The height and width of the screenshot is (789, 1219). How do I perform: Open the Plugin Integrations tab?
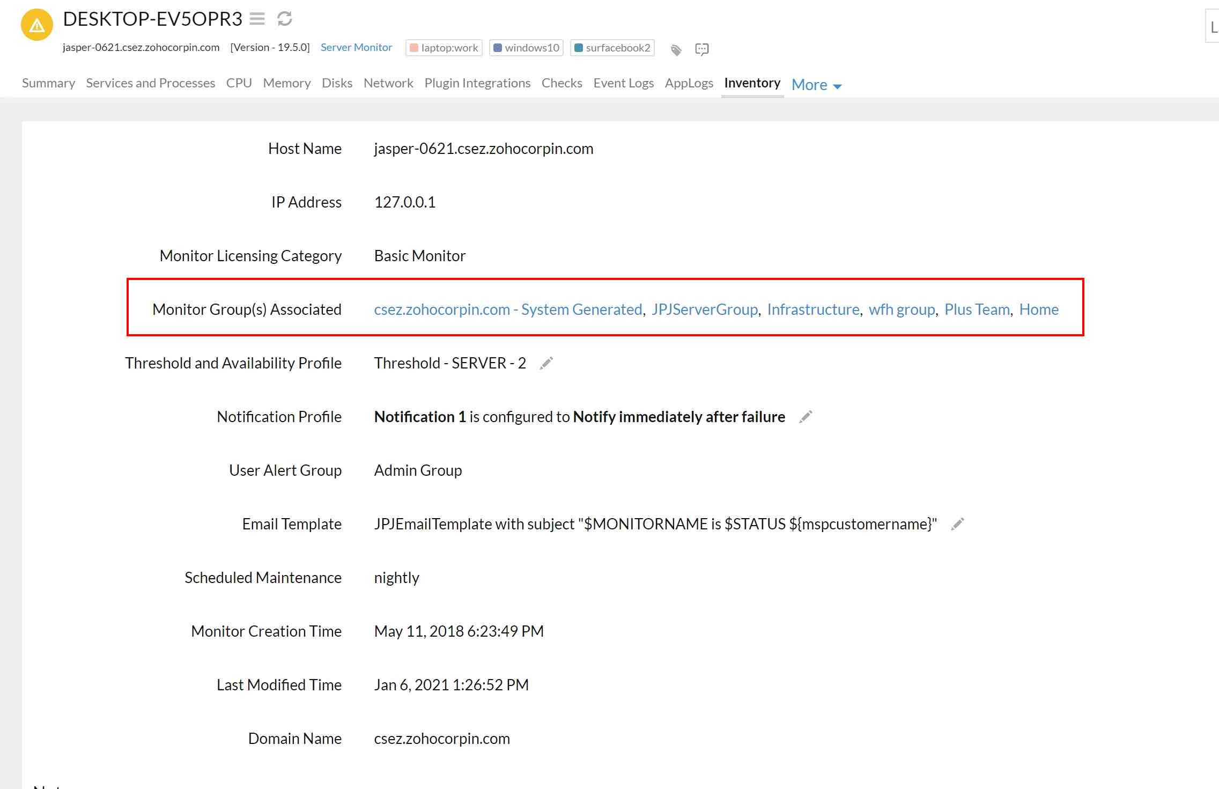pyautogui.click(x=477, y=83)
